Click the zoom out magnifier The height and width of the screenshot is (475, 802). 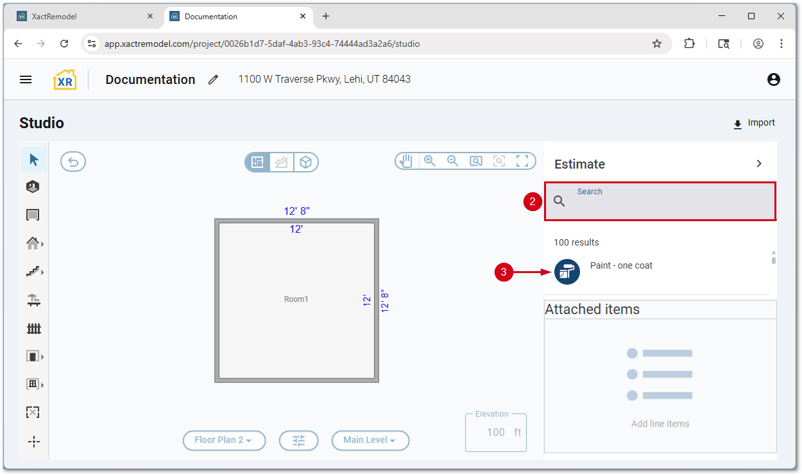(452, 162)
